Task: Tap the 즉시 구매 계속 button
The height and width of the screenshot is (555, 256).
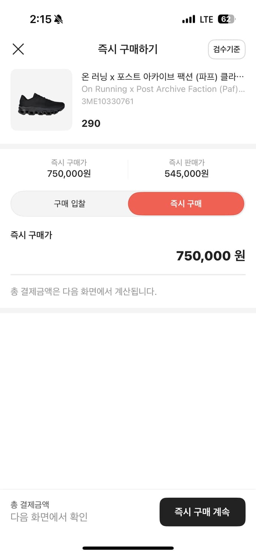Action: 202,512
